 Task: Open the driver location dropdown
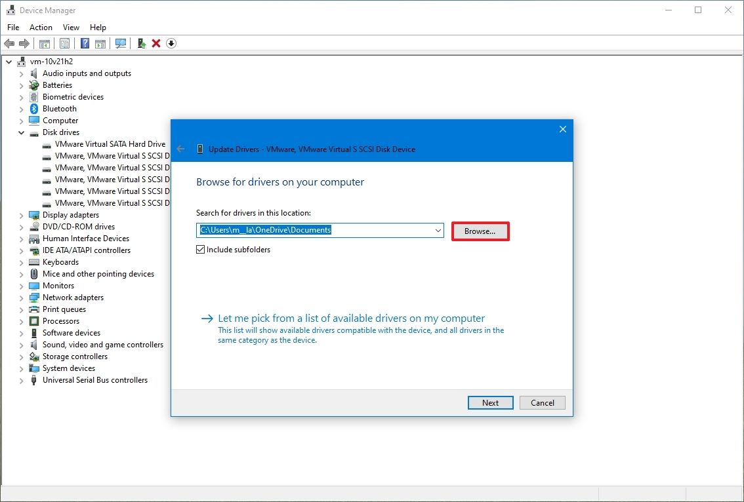(x=438, y=230)
